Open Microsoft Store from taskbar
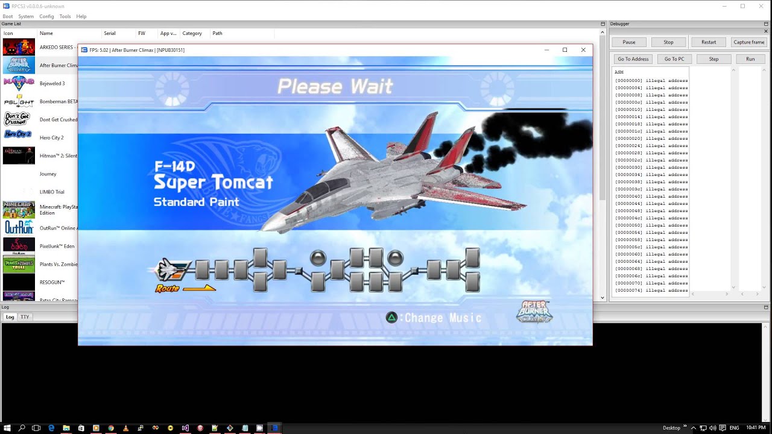Image resolution: width=772 pixels, height=434 pixels. [x=81, y=428]
